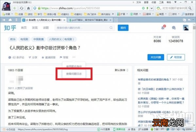This screenshot has width=196, height=132.
Task: Click the 登录管家 login manager icon
Action: click(x=188, y=14)
